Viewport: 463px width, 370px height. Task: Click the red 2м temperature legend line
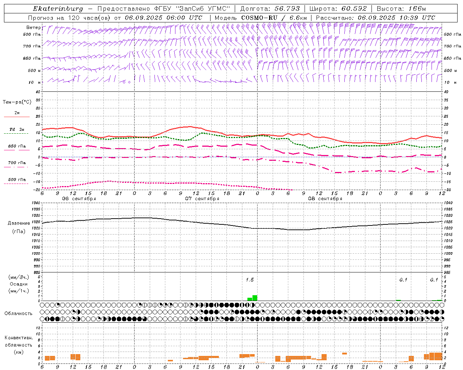pos(17,117)
